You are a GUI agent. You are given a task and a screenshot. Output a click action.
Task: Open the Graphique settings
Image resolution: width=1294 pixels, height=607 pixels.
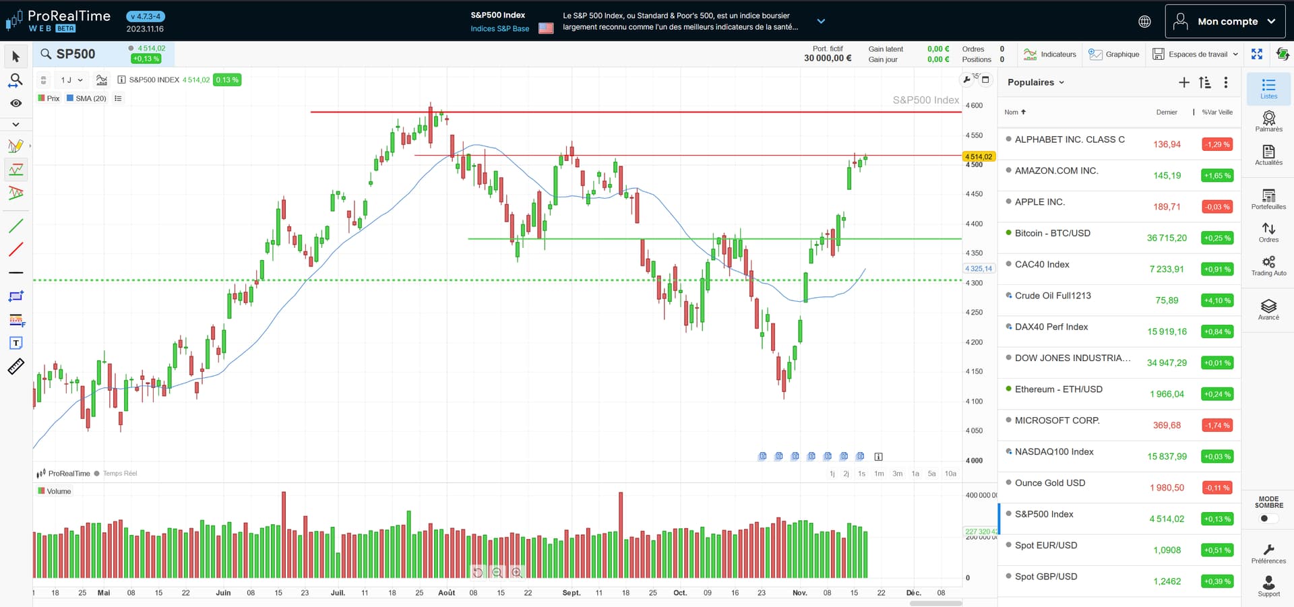tap(1114, 55)
